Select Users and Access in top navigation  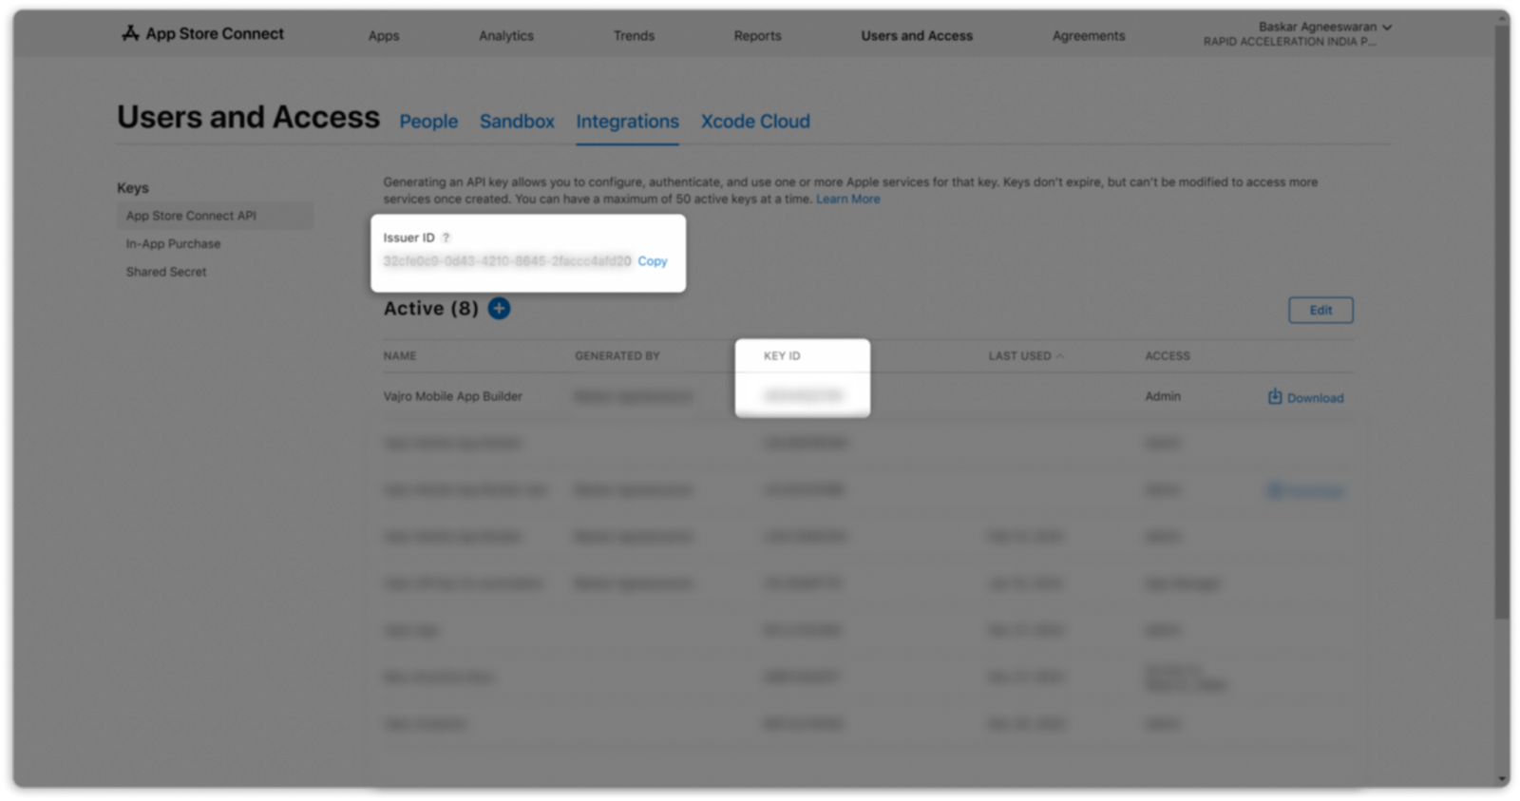click(917, 36)
